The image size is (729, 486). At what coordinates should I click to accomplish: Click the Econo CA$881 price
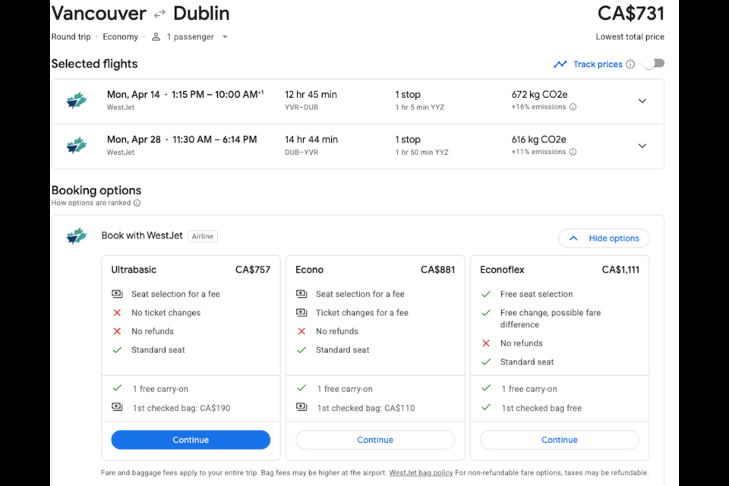pyautogui.click(x=437, y=270)
